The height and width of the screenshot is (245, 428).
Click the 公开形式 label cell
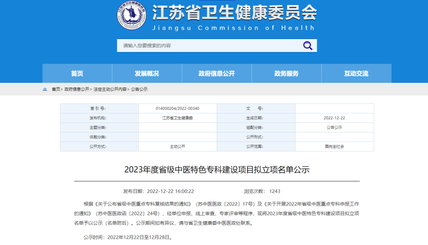[256, 137]
